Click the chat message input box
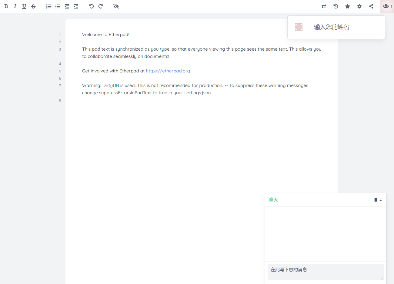This screenshot has height=284, width=394. click(x=326, y=272)
